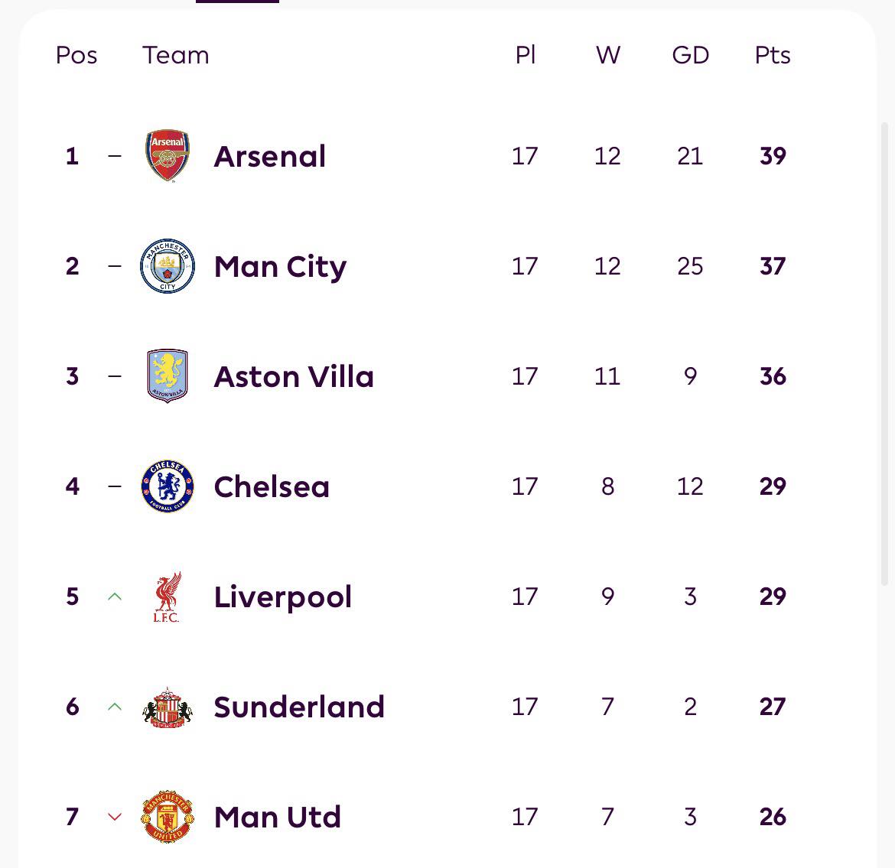Click Sunderland's green up-arrow position indicator

(x=115, y=707)
